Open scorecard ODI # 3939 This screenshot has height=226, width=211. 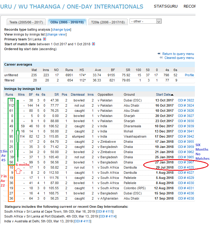tap(186, 126)
